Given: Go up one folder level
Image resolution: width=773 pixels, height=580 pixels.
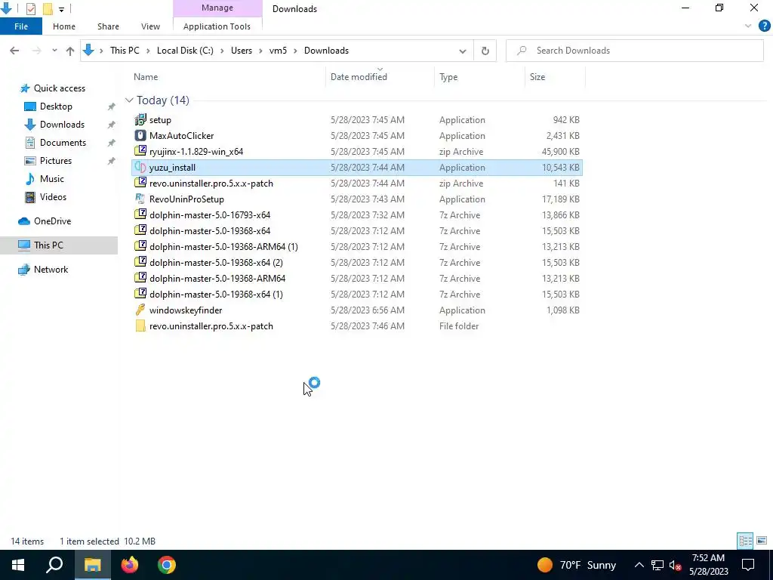Looking at the screenshot, I should [x=70, y=51].
